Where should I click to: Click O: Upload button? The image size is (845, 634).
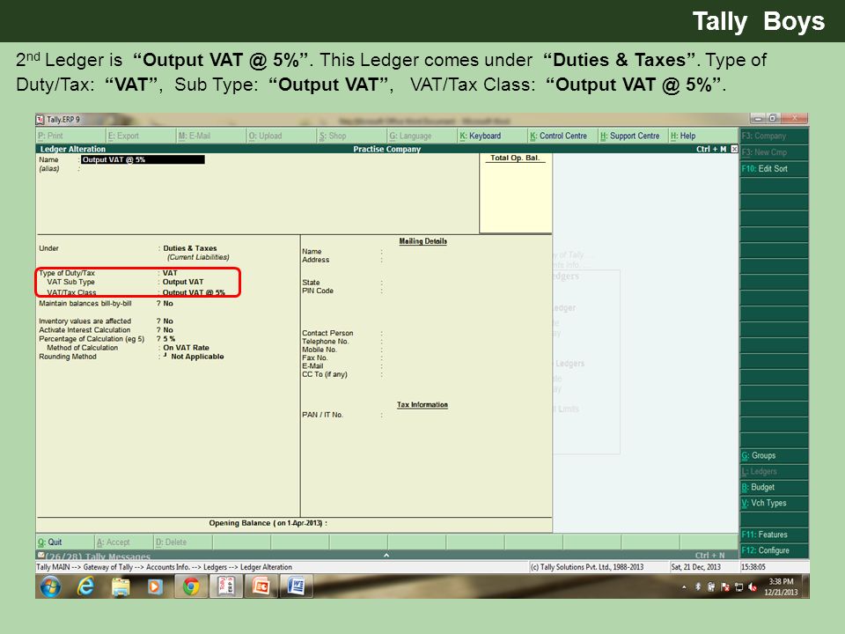coord(282,136)
